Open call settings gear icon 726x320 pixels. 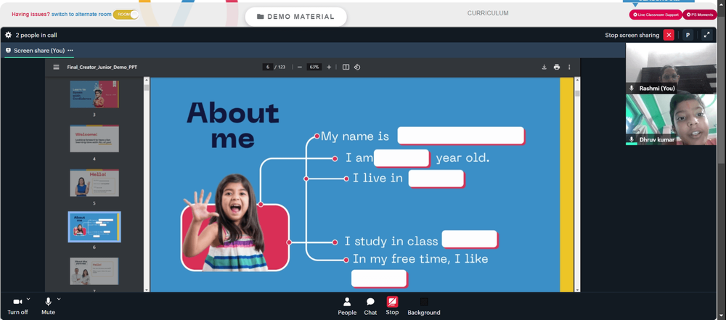8,36
